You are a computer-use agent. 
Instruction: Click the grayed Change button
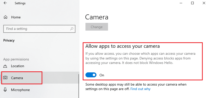97,27
